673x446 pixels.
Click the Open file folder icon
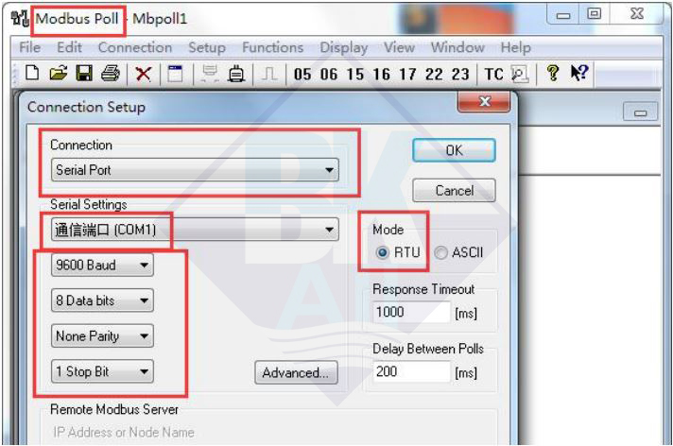[59, 74]
